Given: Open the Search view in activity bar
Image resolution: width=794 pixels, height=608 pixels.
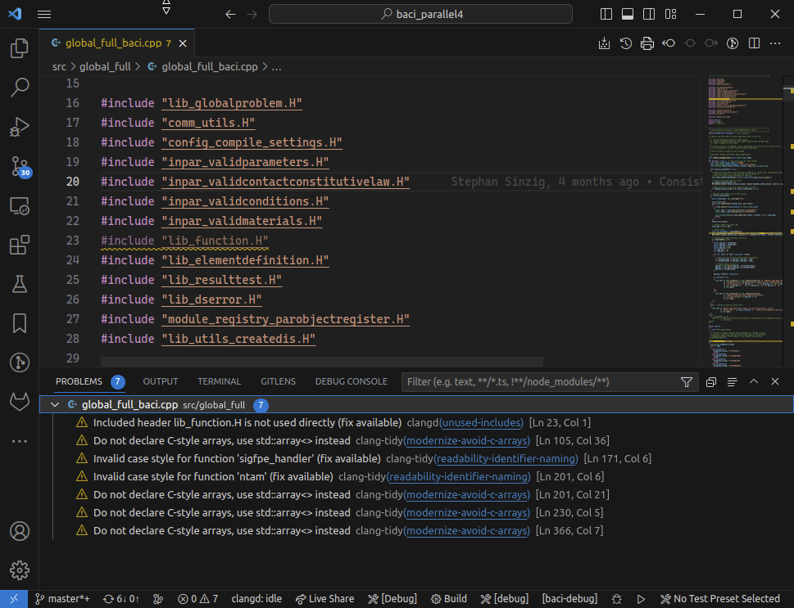Looking at the screenshot, I should (x=19, y=87).
